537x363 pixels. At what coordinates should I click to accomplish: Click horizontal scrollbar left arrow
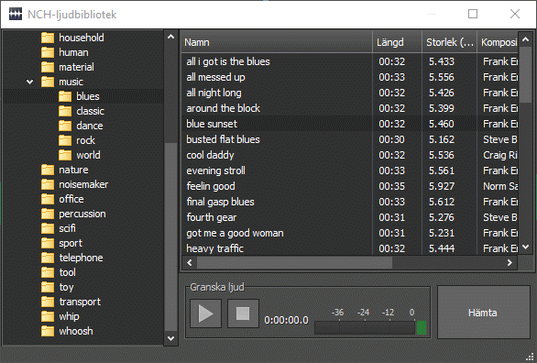click(x=190, y=263)
